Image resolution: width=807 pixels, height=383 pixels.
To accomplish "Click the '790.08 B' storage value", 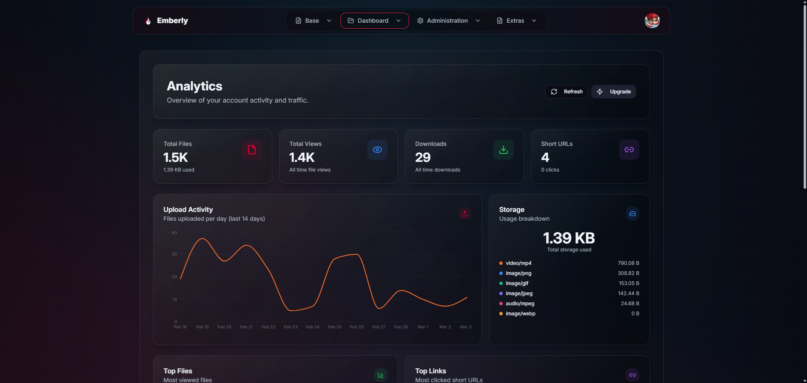I will [628, 263].
